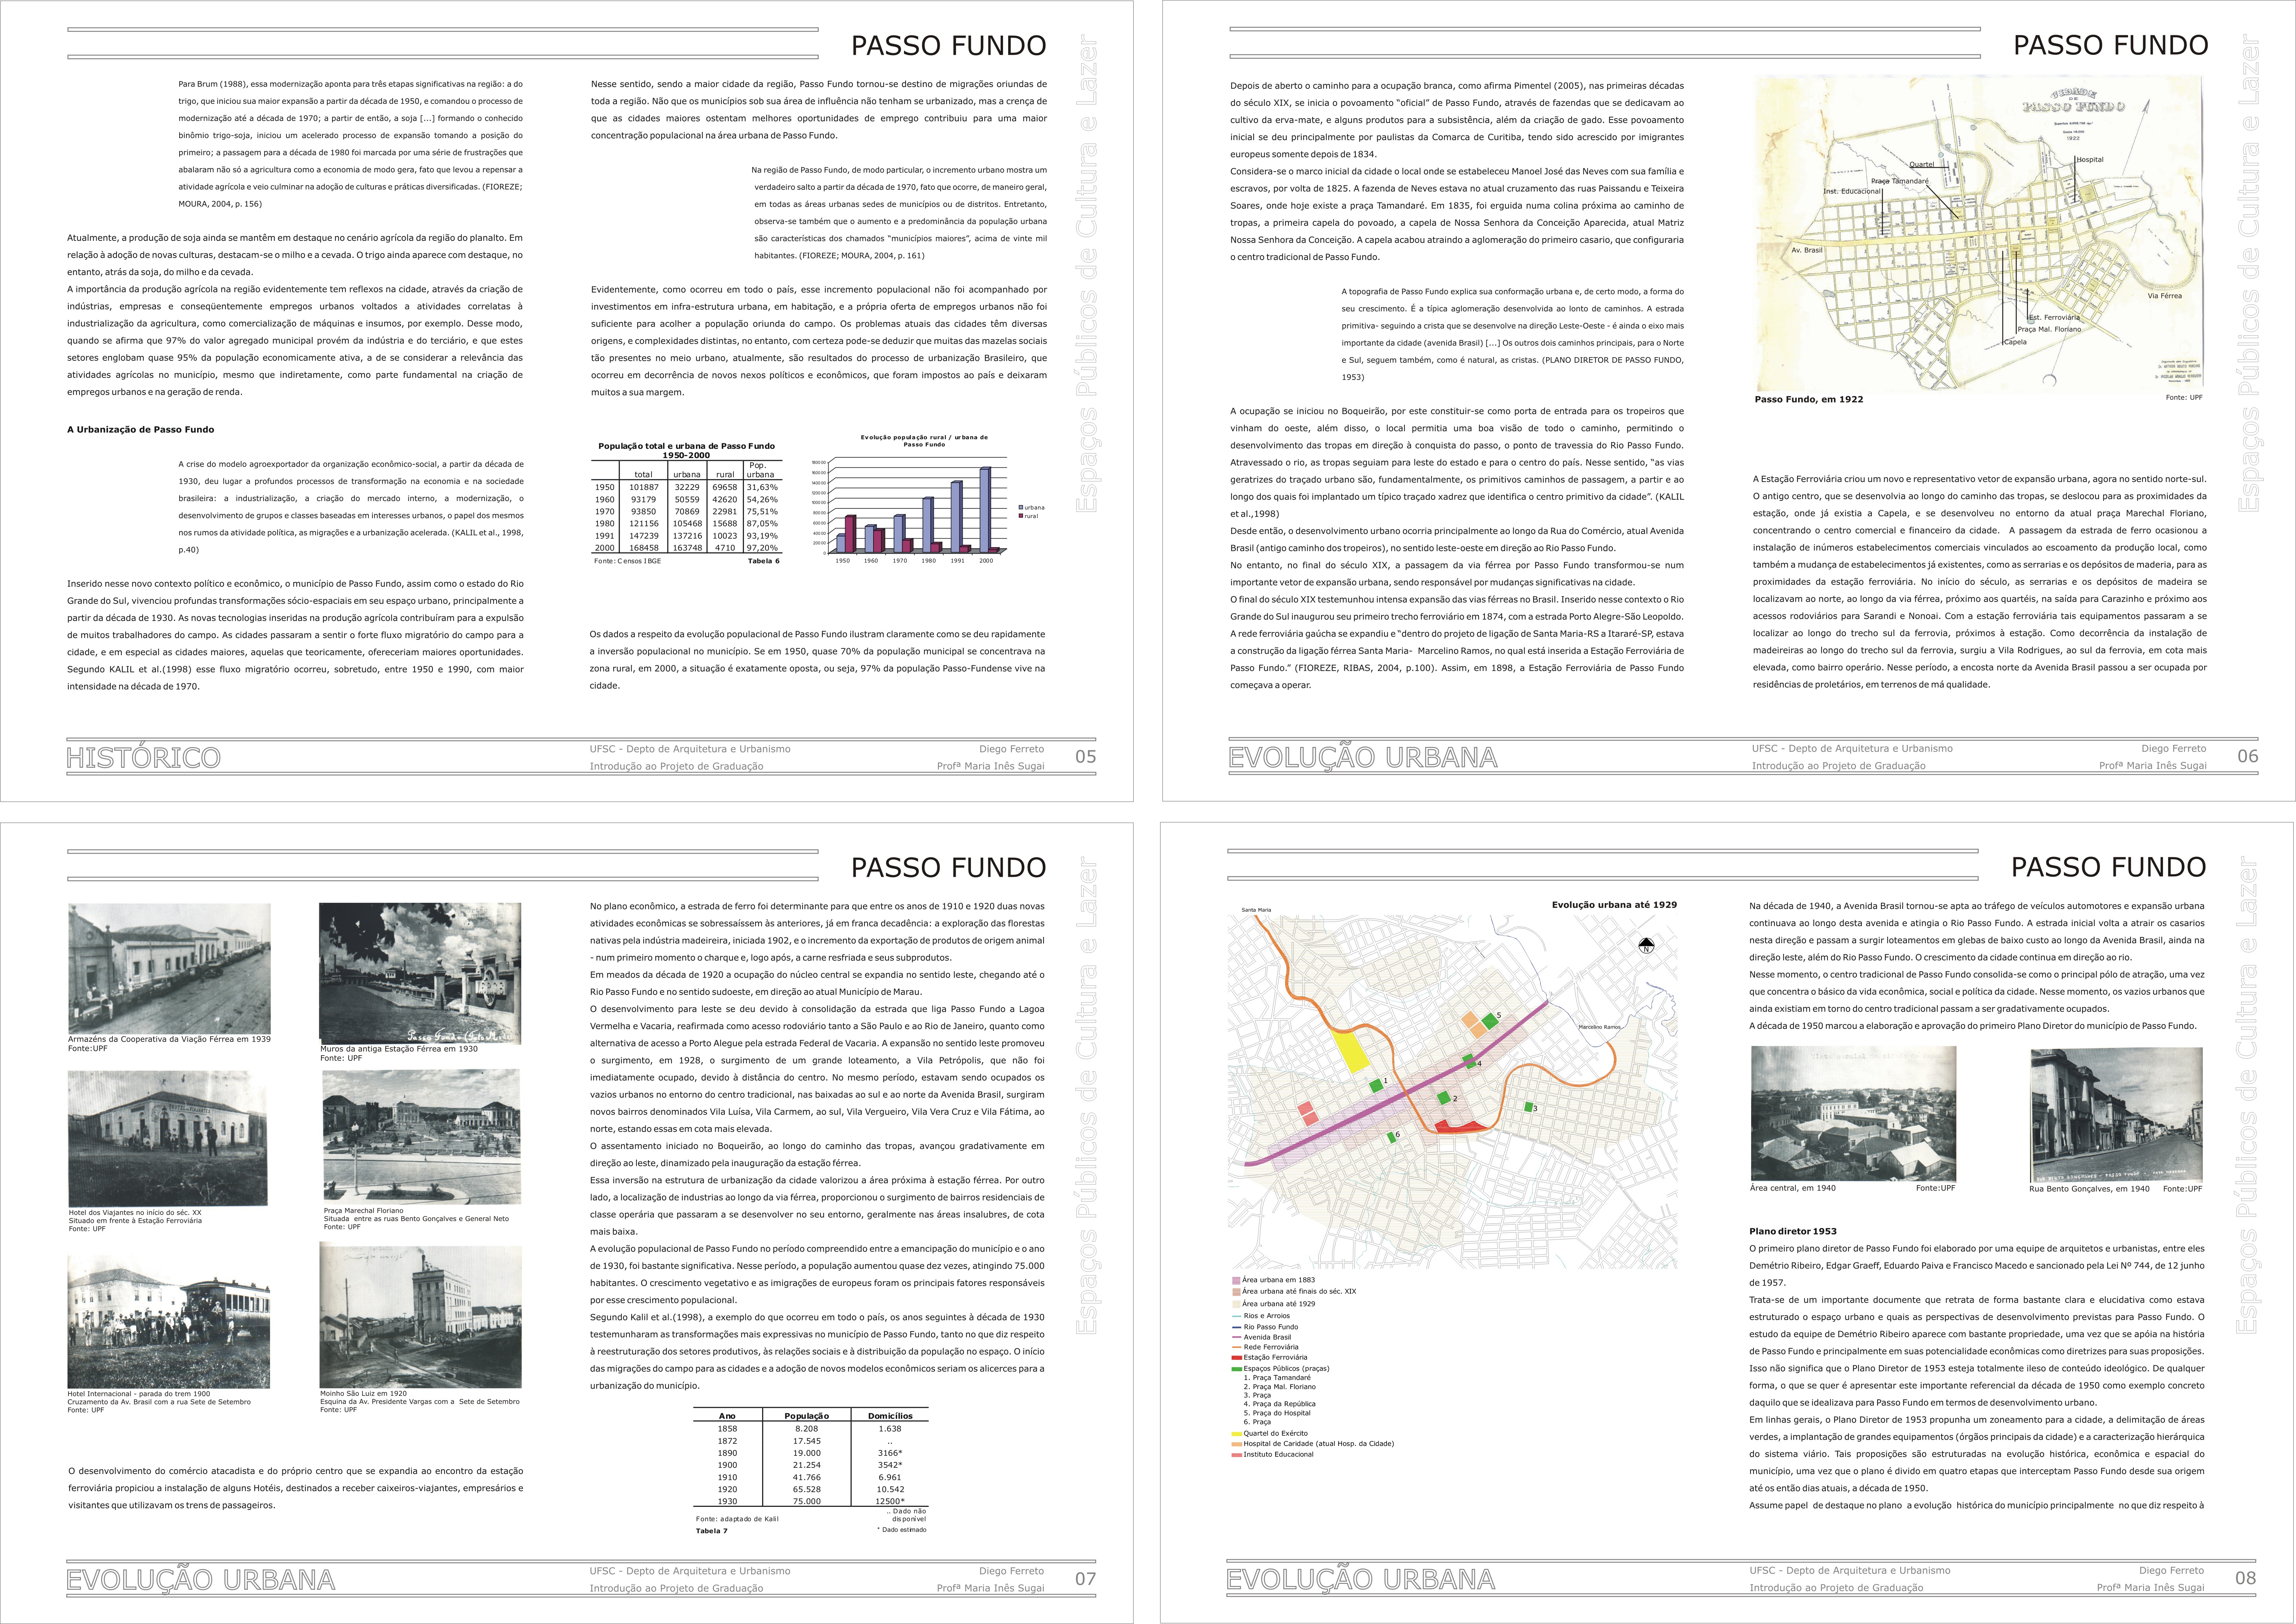
Task: Click the 'Praça Tamandaré' label on the 1922 map
Action: 1899,181
